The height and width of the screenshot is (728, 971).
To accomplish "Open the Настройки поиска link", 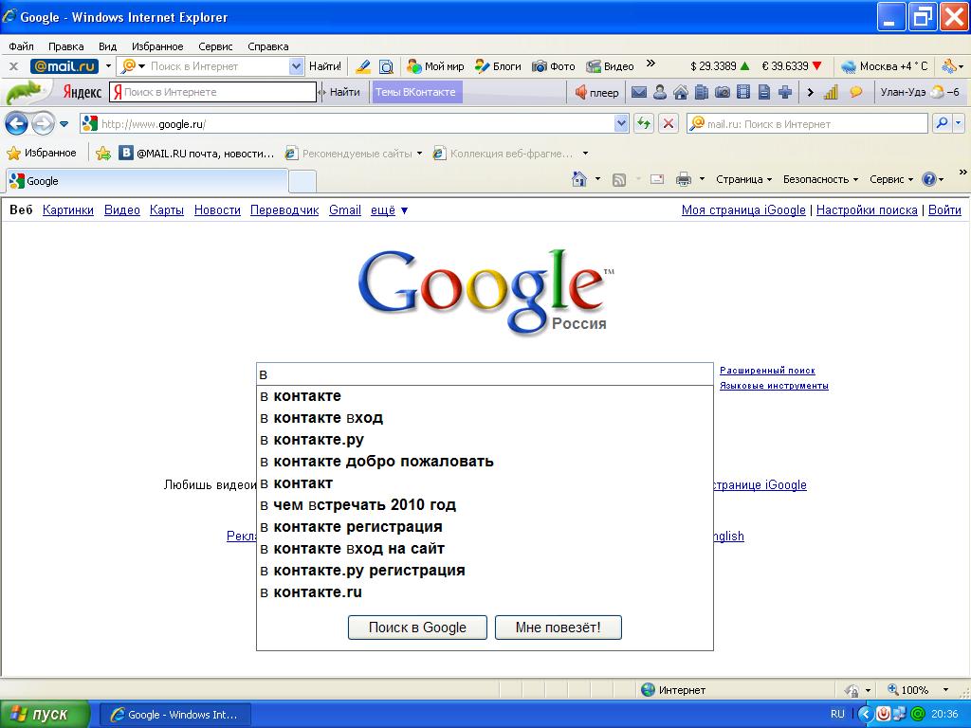I will tap(867, 209).
